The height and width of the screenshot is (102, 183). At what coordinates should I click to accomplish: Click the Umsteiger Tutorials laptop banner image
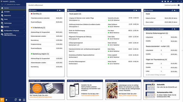(x=47, y=88)
